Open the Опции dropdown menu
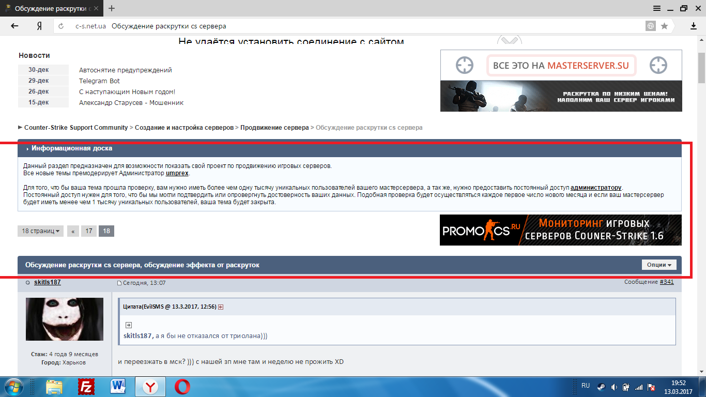Viewport: 706px width, 397px height. click(x=659, y=265)
